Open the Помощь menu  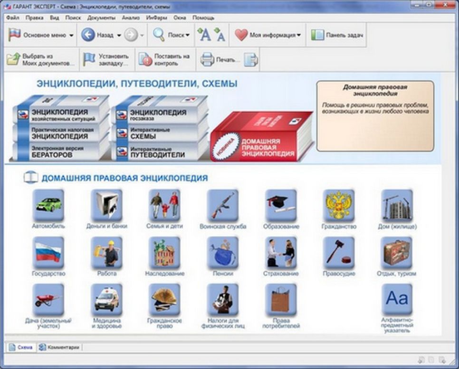click(203, 18)
